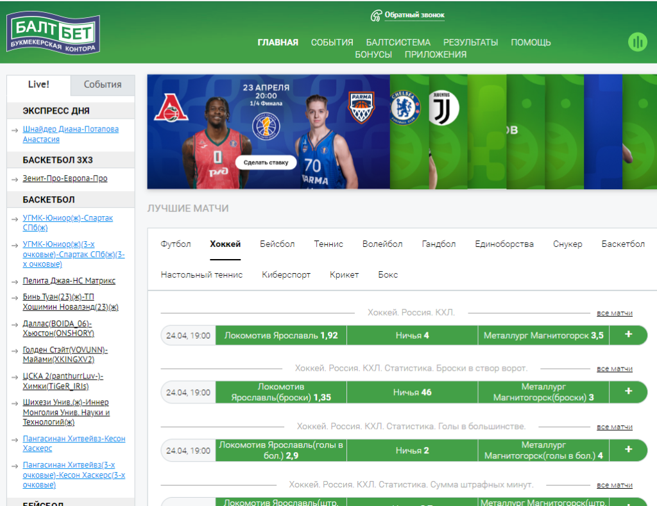657x506 pixels.
Task: Open Даллас(BOIDA_06)-Хьюстон(ONSHORY) match link
Action: pyautogui.click(x=58, y=328)
